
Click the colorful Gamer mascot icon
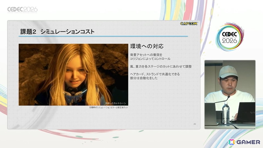coord(232,142)
